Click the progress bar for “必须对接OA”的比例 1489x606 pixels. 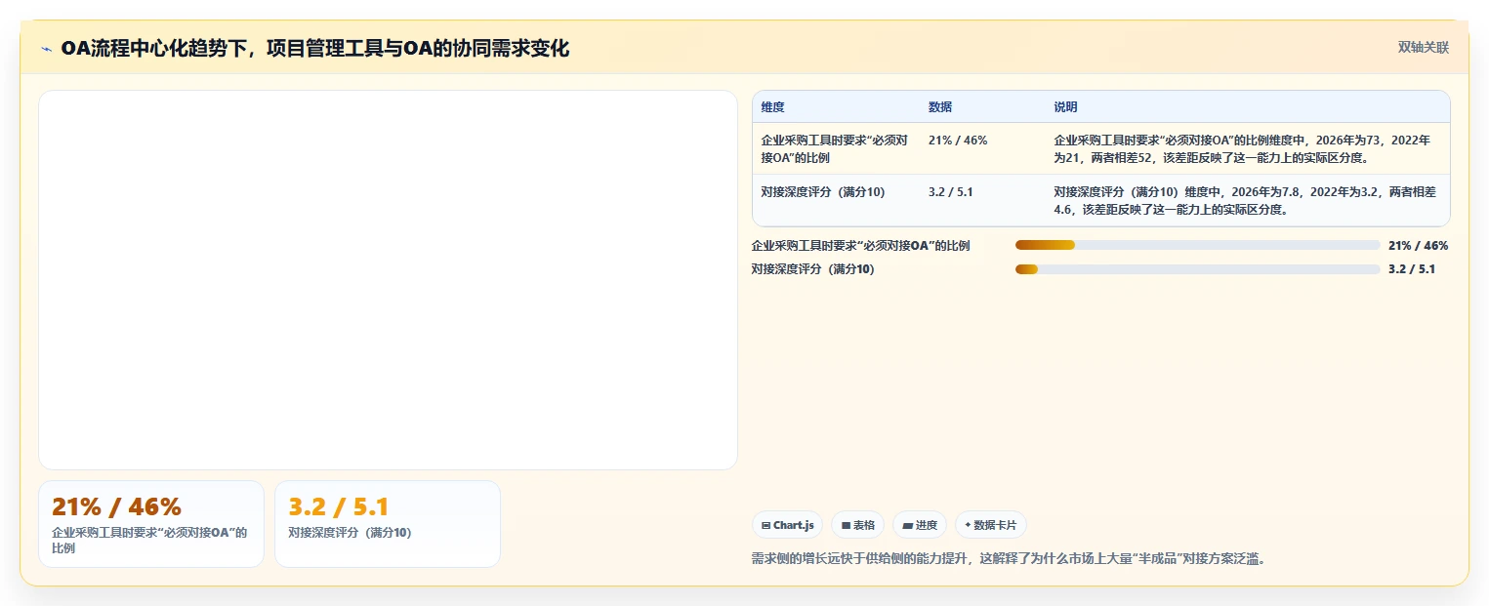1197,246
